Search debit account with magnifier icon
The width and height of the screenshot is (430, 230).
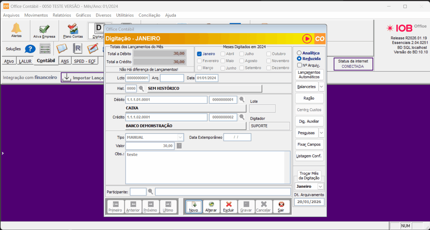242,100
